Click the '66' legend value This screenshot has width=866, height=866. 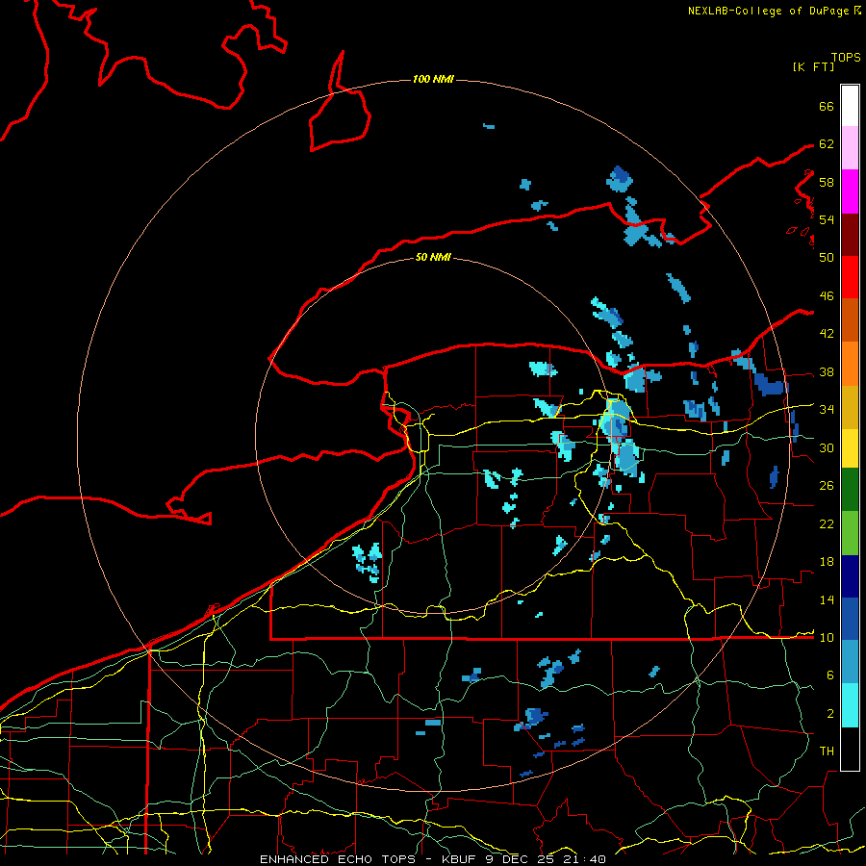(x=827, y=107)
